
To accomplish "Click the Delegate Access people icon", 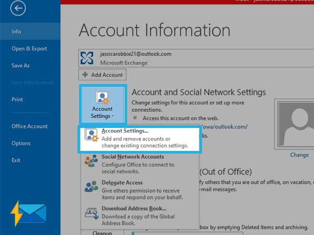I will [91, 186].
